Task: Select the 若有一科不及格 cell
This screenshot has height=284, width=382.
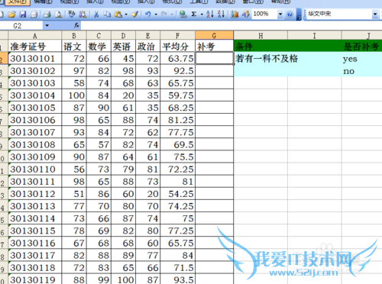Action: (x=261, y=59)
